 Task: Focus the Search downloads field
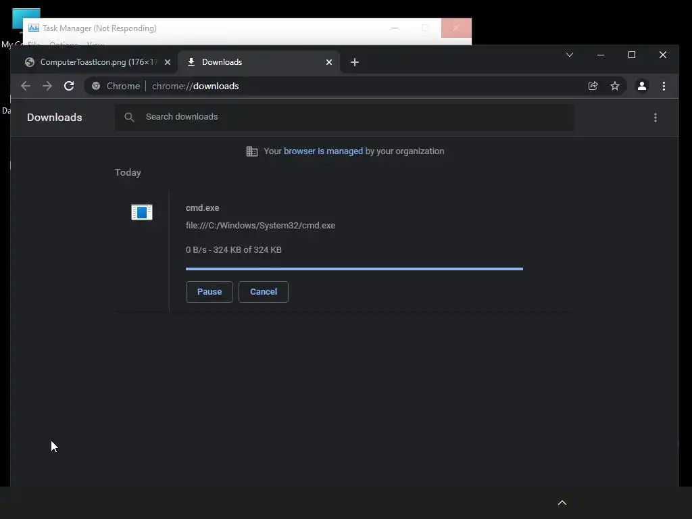pyautogui.click(x=345, y=117)
